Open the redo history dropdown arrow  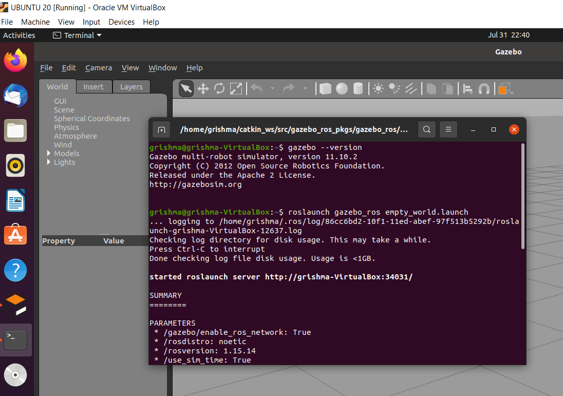coord(305,88)
